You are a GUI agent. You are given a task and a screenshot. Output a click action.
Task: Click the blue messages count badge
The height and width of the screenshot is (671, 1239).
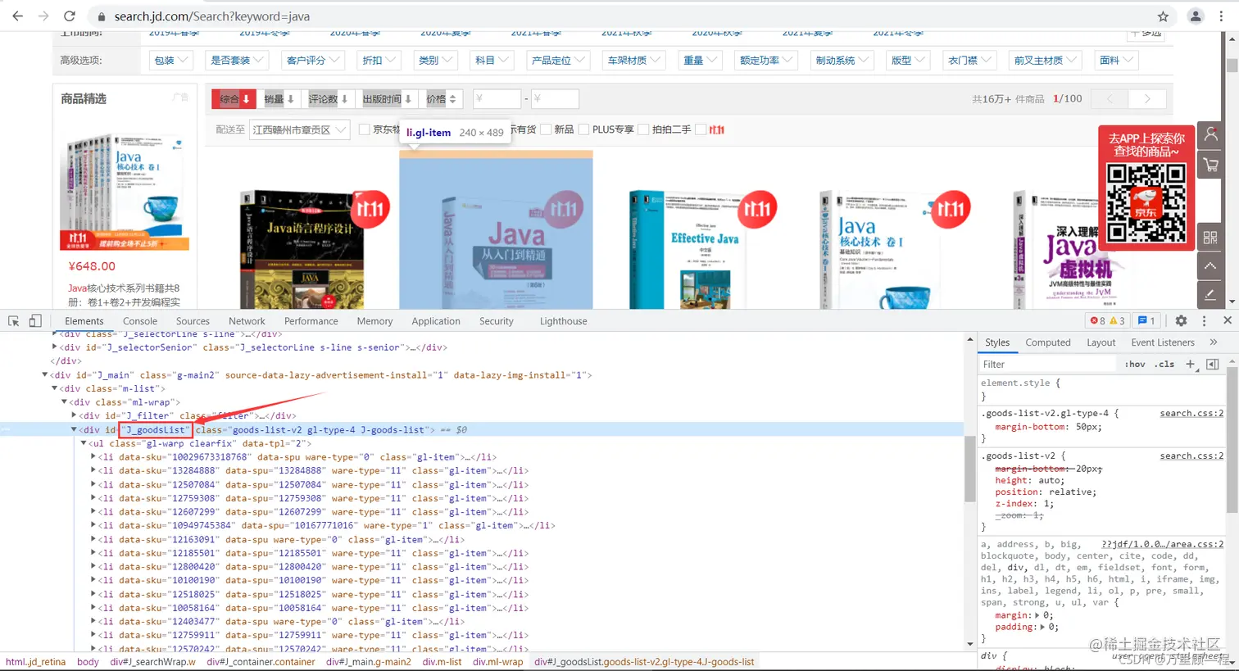click(1146, 321)
